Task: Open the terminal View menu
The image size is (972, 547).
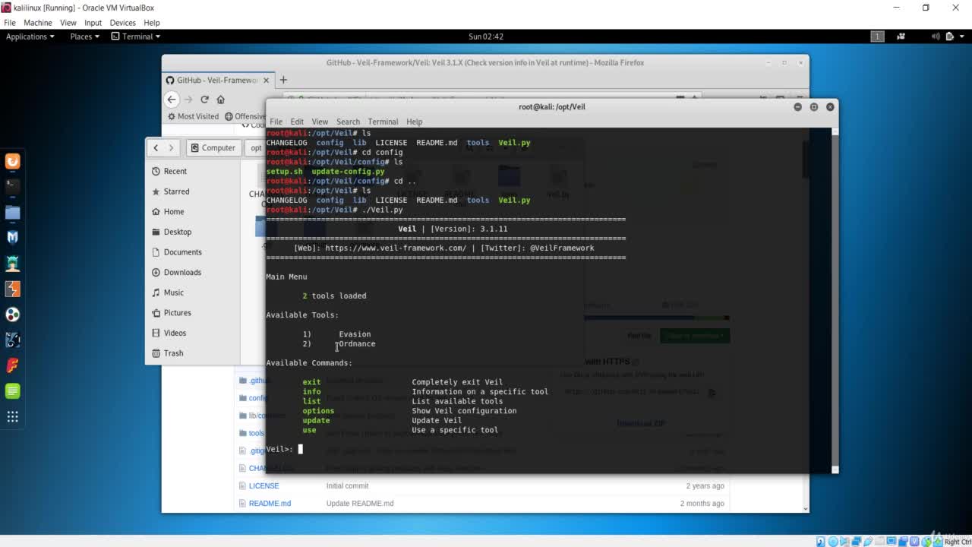Action: [320, 122]
